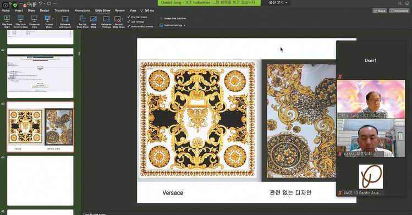Click the Versace caption text on slide
Viewport: 412px width, 215px height.
[x=173, y=192]
